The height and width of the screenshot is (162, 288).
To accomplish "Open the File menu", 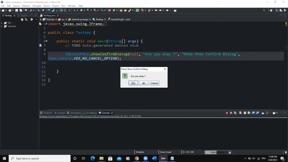I will [3, 6].
